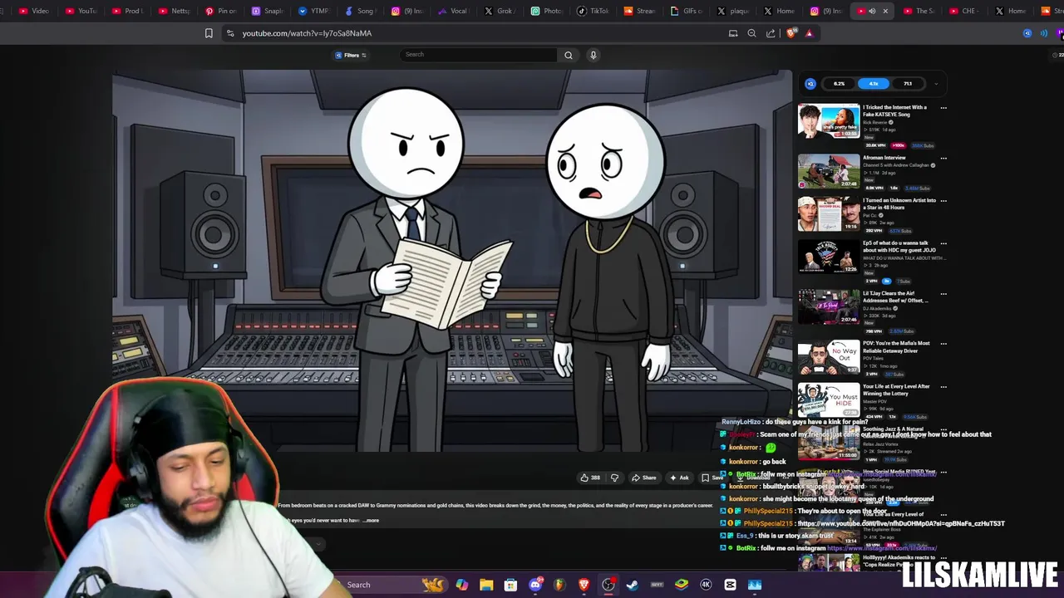Click the YouTube search box
The width and height of the screenshot is (1064, 598).
point(478,55)
